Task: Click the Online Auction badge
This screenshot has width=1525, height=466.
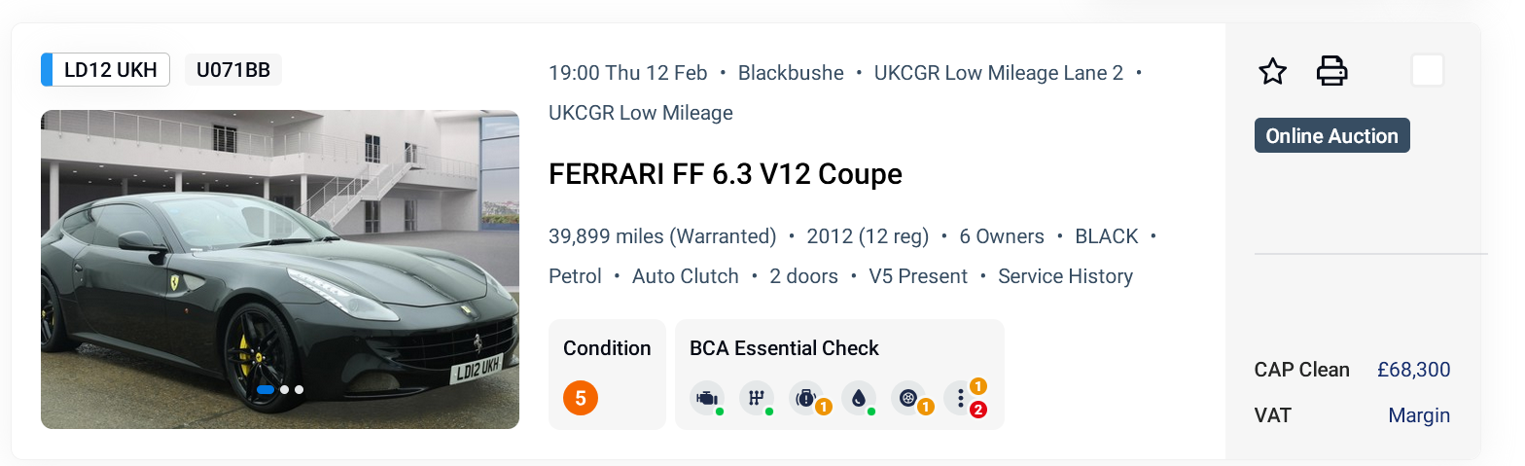Action: pos(1331,136)
